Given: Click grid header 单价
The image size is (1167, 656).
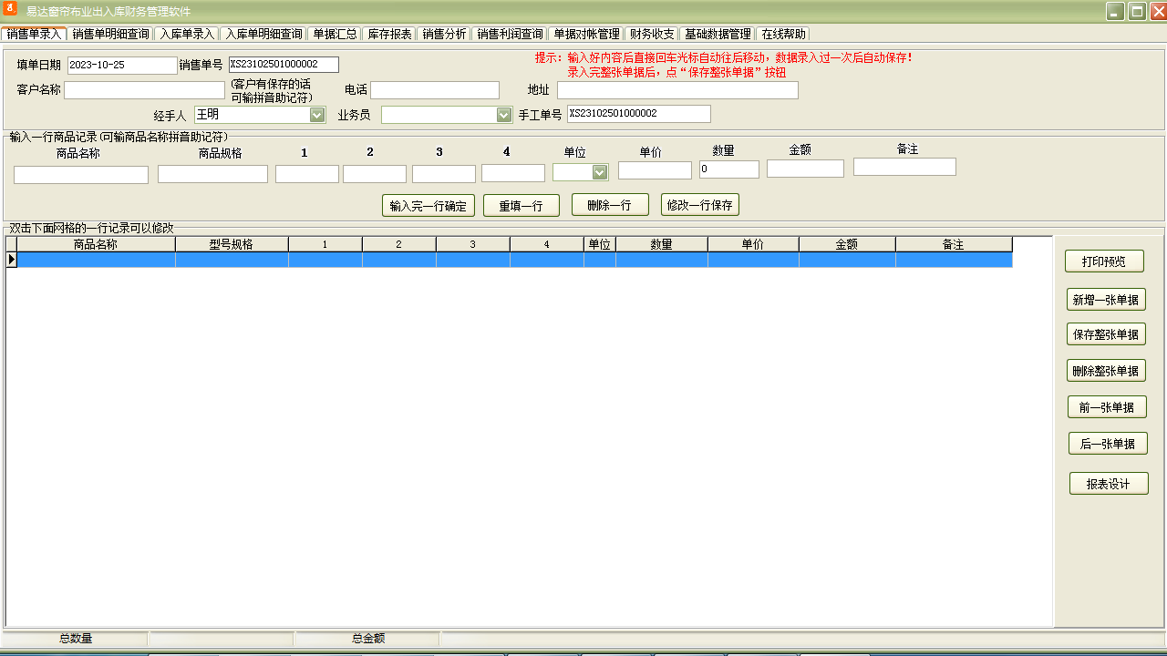Looking at the screenshot, I should pos(753,244).
